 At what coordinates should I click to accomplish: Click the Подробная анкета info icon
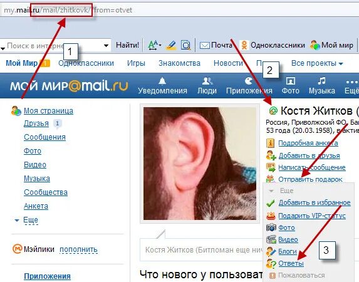pos(271,143)
